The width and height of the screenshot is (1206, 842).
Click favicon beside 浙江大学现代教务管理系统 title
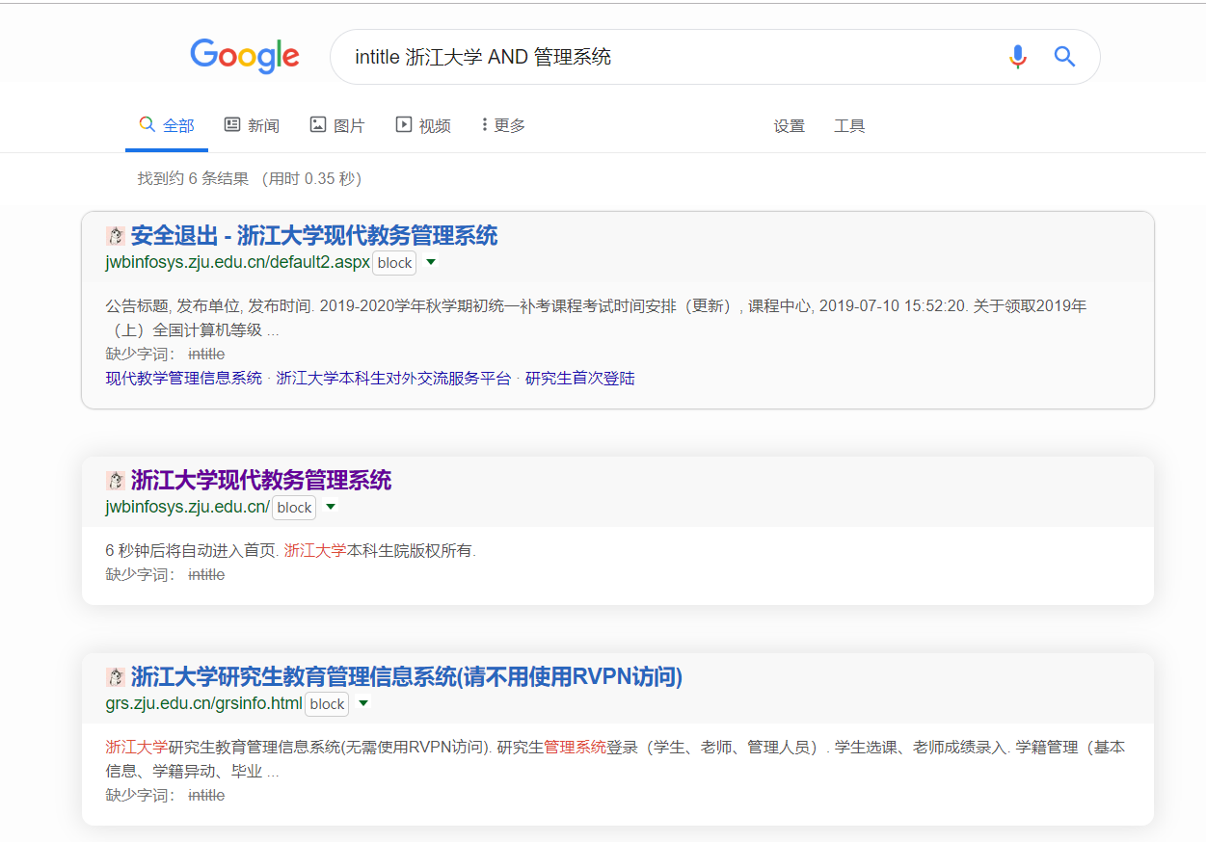coord(116,481)
